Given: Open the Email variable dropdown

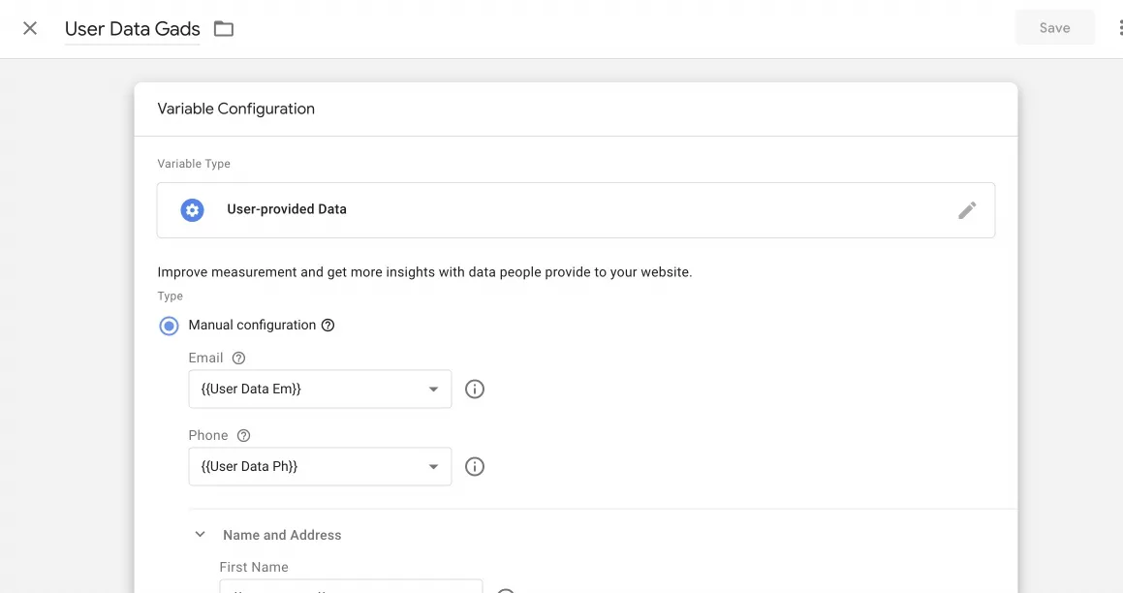Looking at the screenshot, I should click(x=320, y=389).
